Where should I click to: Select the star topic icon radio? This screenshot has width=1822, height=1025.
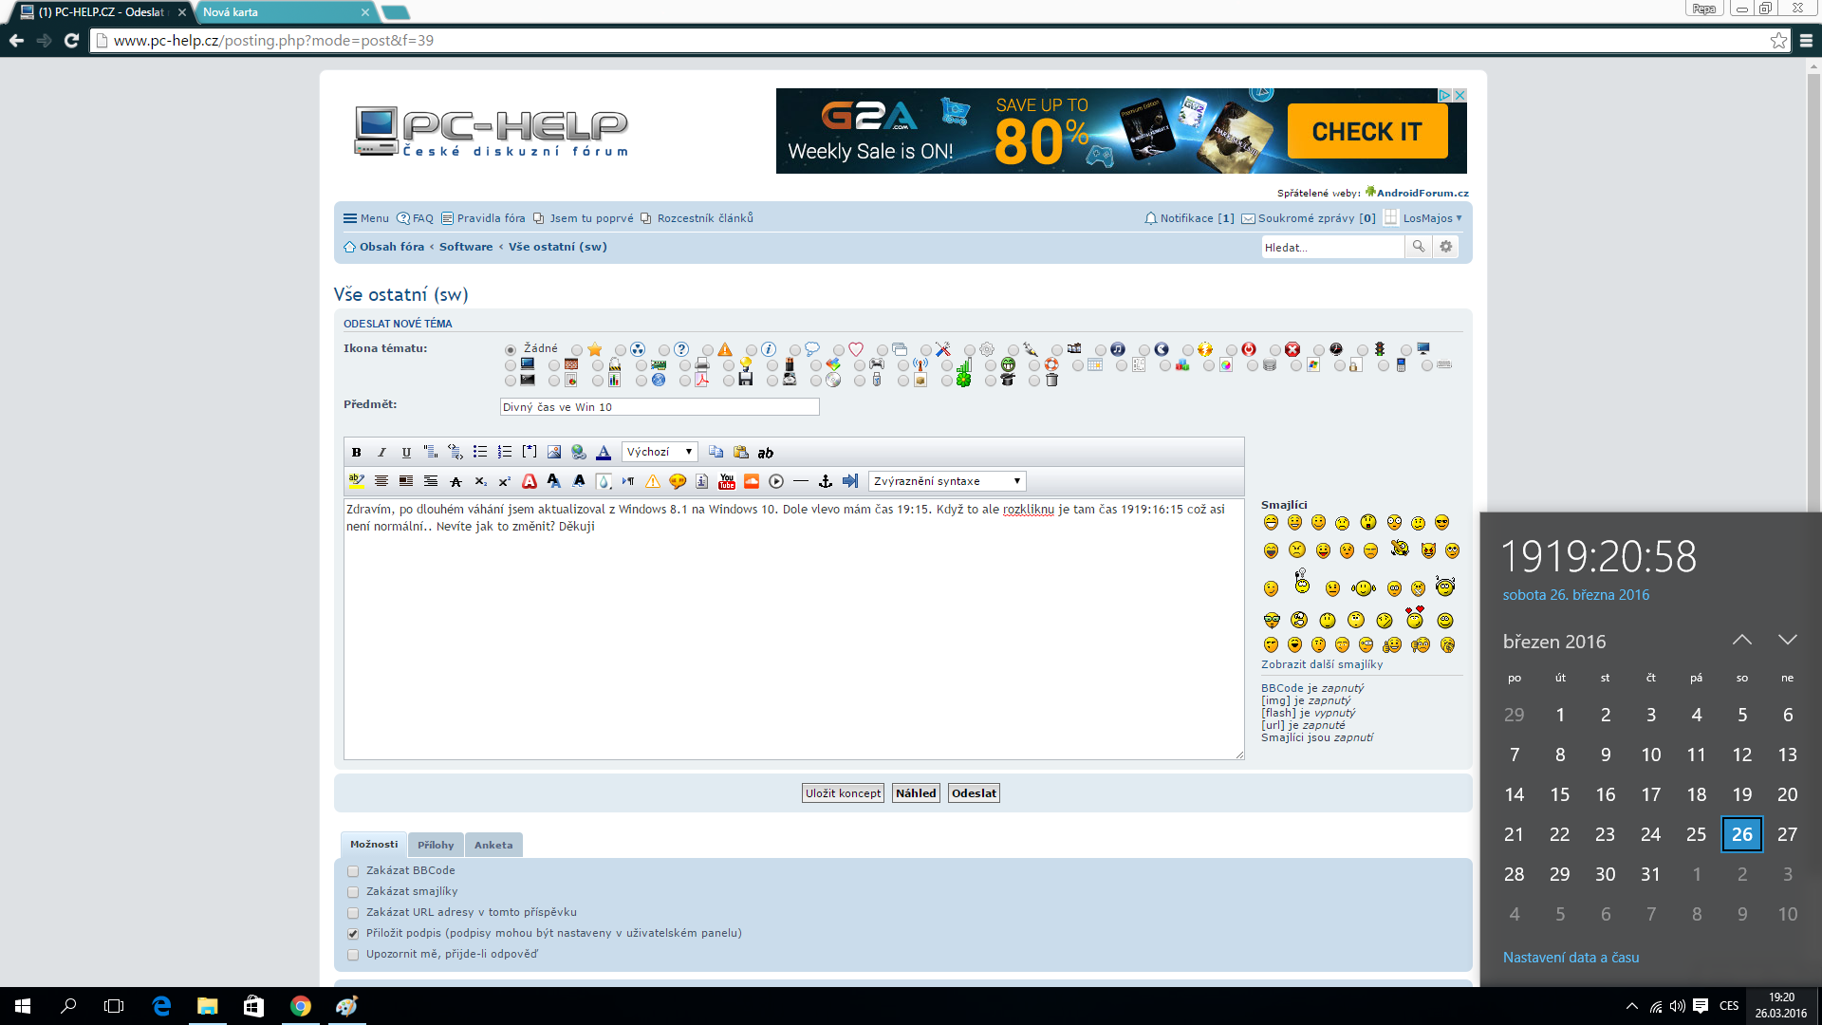click(577, 350)
